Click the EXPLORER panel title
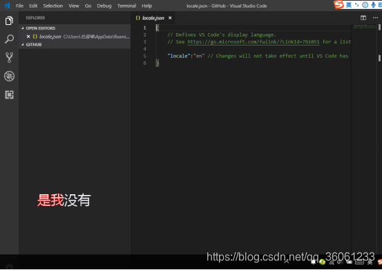 35,18
